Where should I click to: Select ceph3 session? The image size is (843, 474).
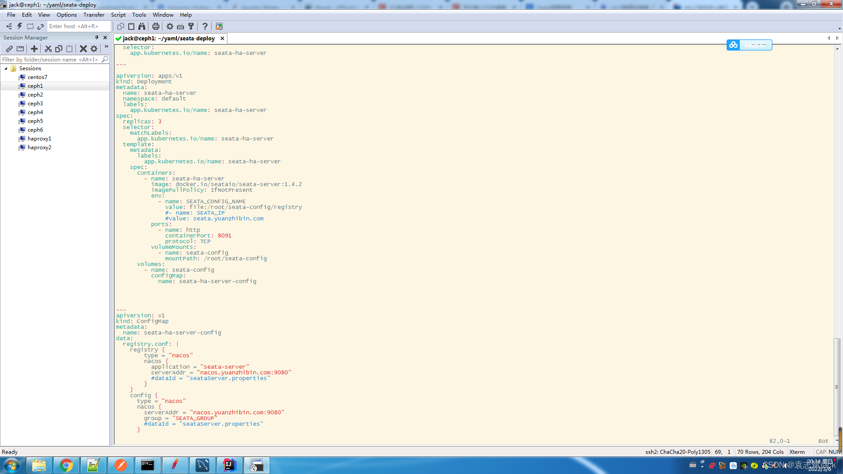[35, 104]
